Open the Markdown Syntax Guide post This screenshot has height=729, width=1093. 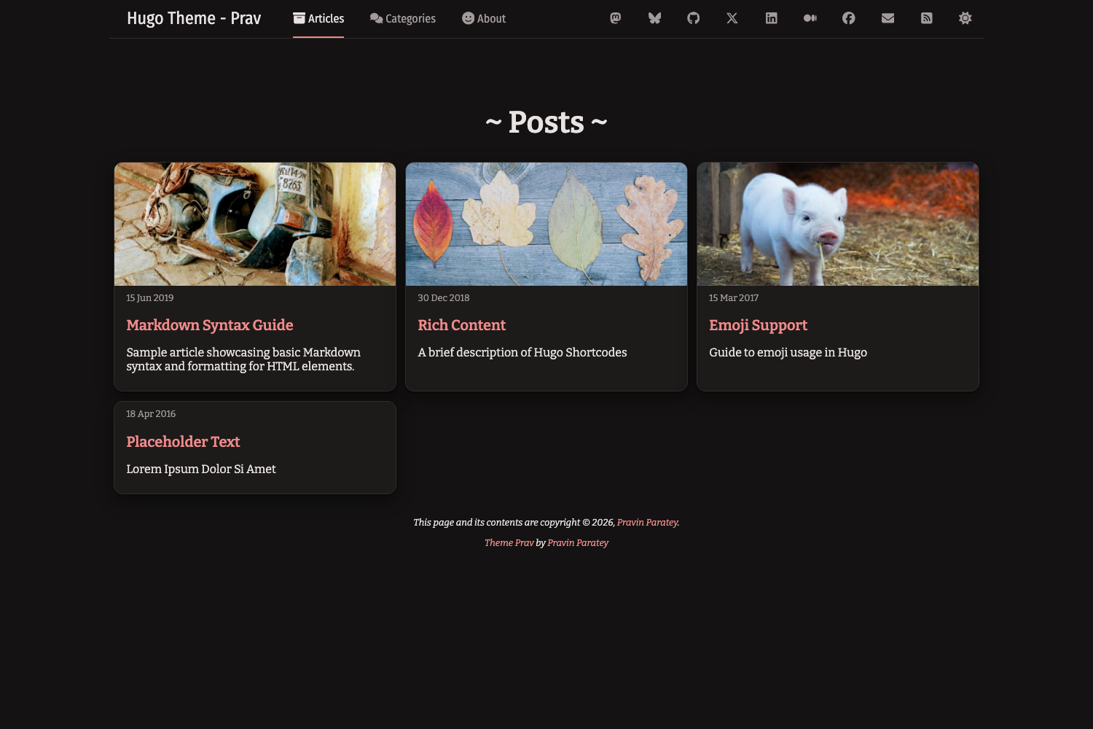tap(210, 325)
